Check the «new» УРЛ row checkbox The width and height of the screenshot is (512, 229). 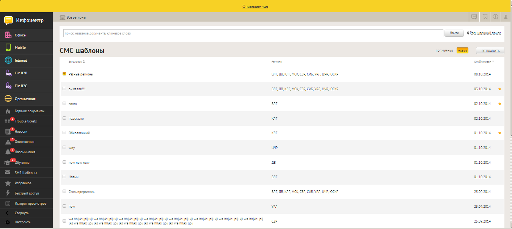(x=64, y=206)
